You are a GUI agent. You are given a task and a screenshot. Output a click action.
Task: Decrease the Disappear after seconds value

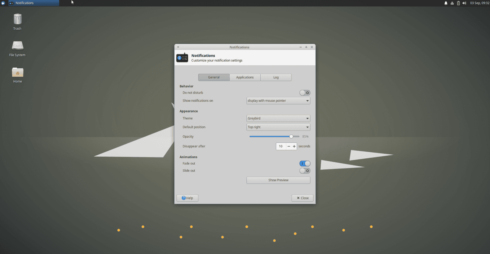pos(288,146)
